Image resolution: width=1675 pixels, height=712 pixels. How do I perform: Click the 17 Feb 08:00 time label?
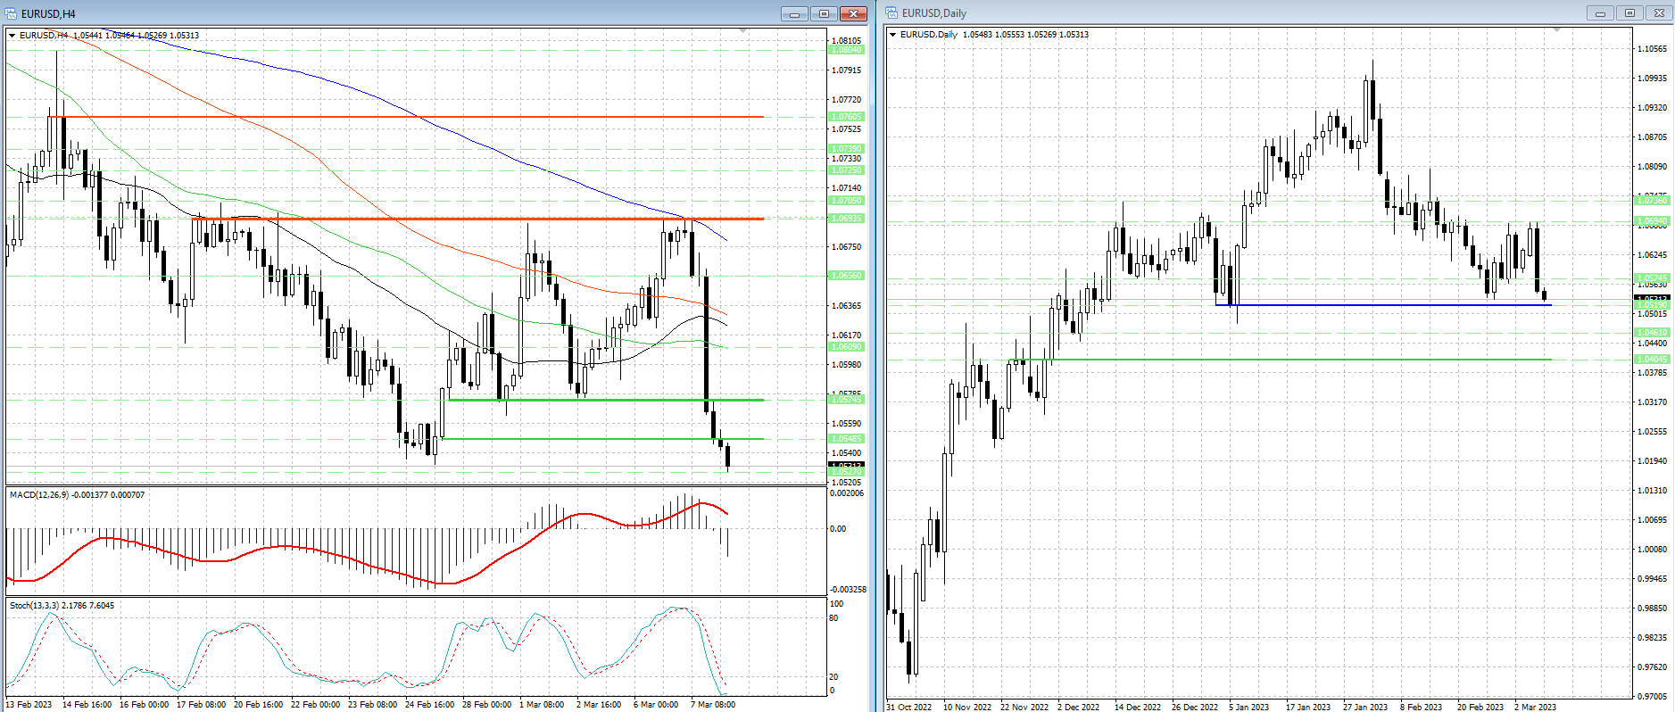coord(202,704)
